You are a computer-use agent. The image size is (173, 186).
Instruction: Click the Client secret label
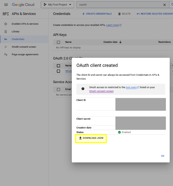click(83, 119)
